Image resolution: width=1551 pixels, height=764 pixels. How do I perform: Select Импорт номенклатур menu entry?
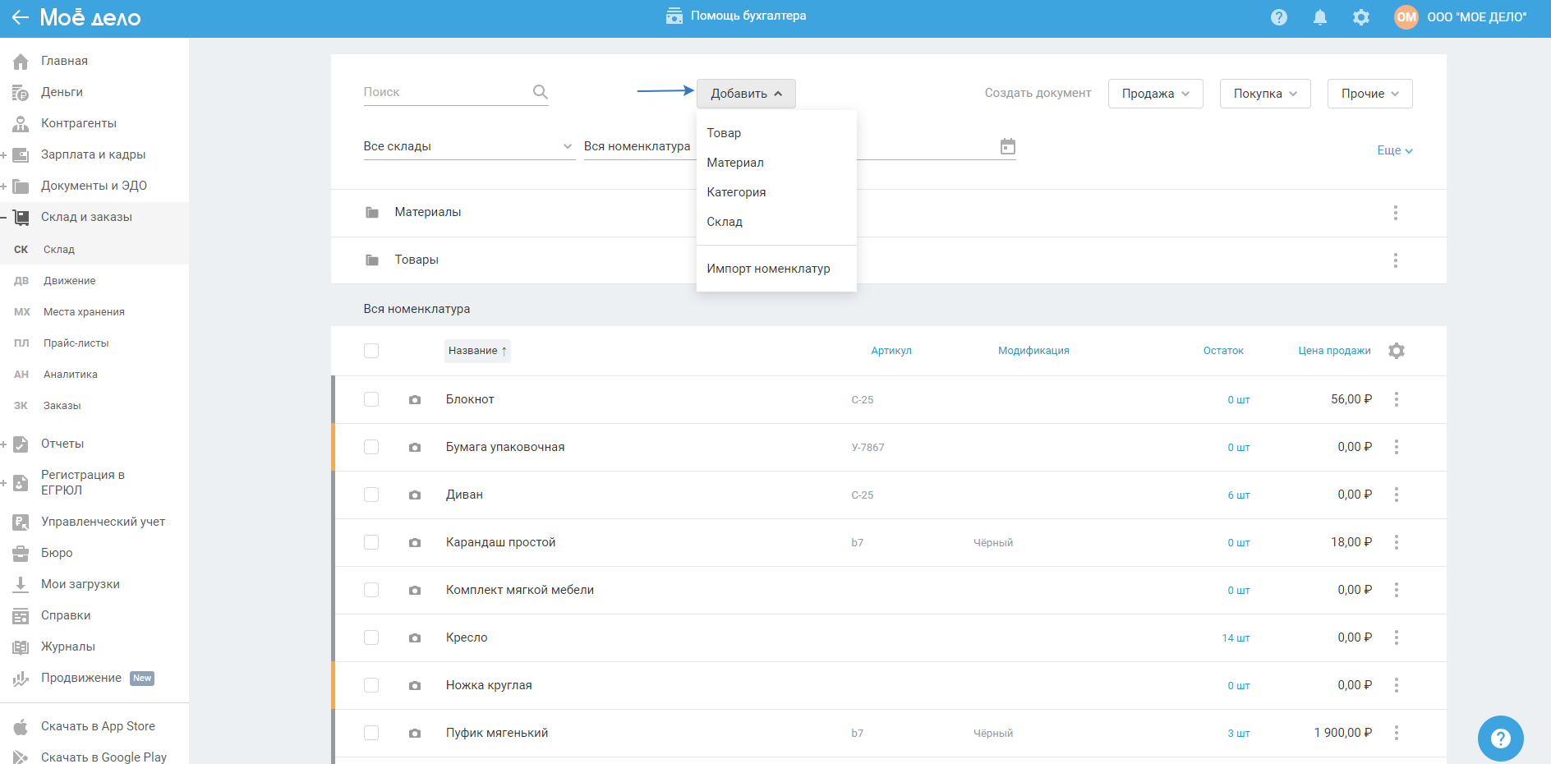click(768, 269)
